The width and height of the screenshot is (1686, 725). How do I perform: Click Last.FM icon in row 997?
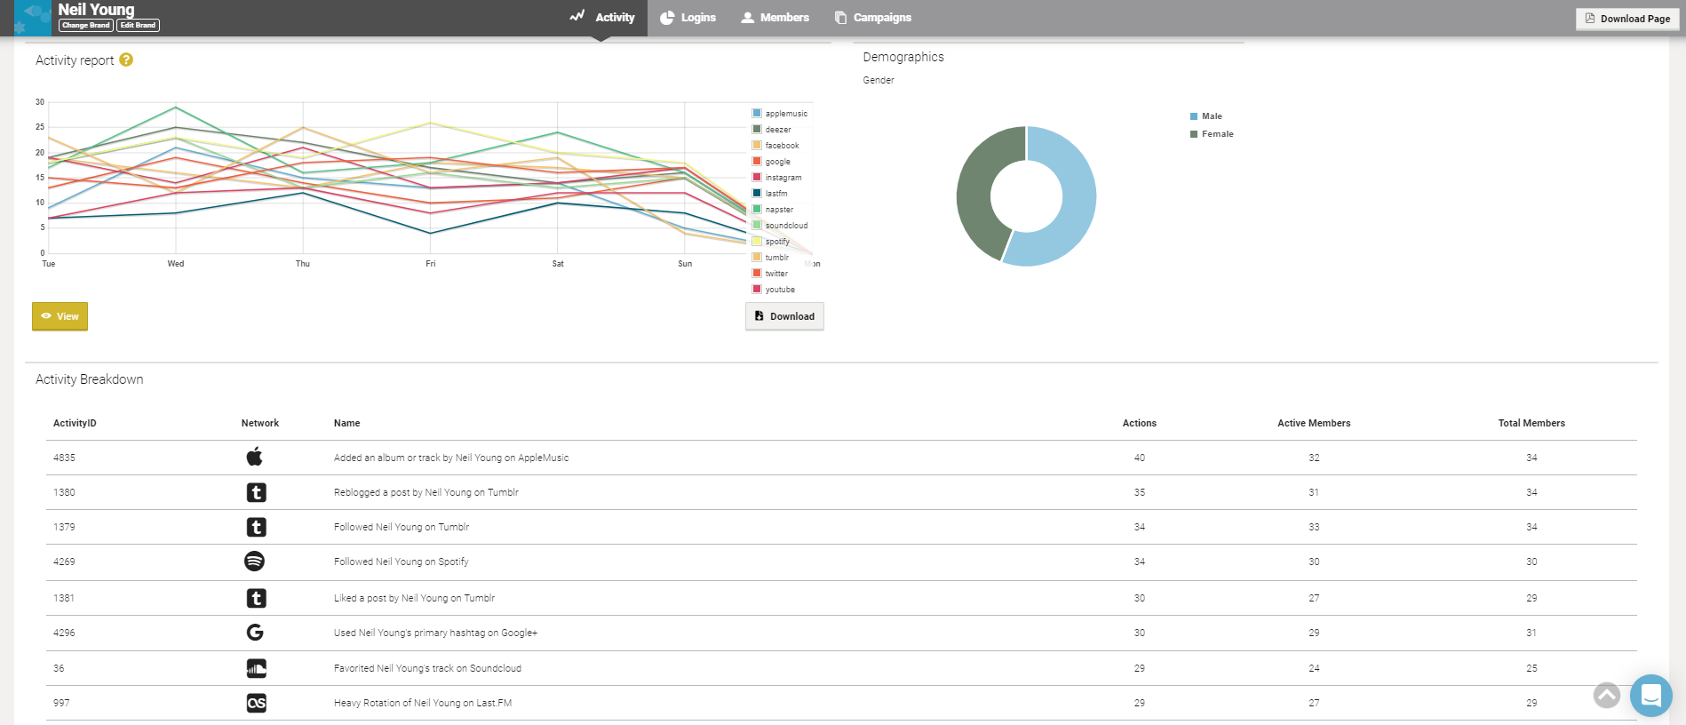point(256,703)
